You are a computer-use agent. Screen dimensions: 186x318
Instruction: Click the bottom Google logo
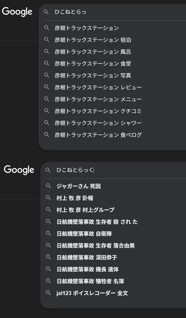point(19,170)
